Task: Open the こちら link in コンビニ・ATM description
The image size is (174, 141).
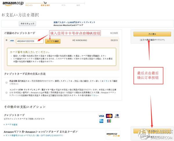Action: 94,95
